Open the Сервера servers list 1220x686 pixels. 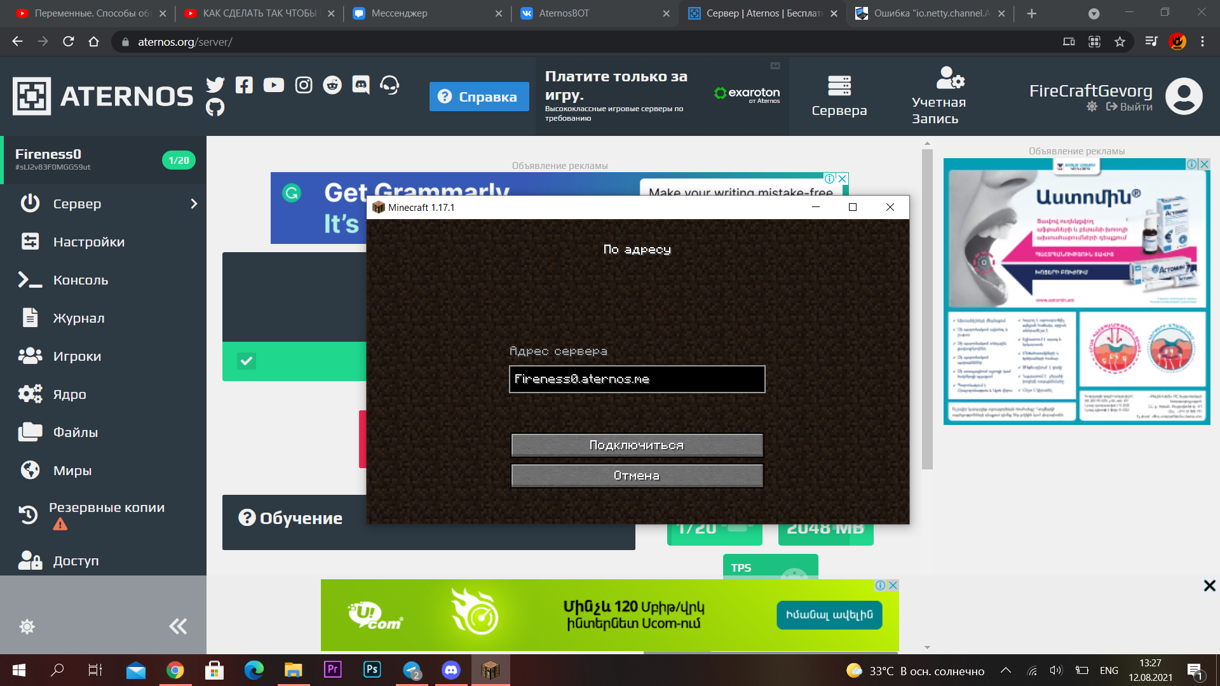tap(839, 97)
